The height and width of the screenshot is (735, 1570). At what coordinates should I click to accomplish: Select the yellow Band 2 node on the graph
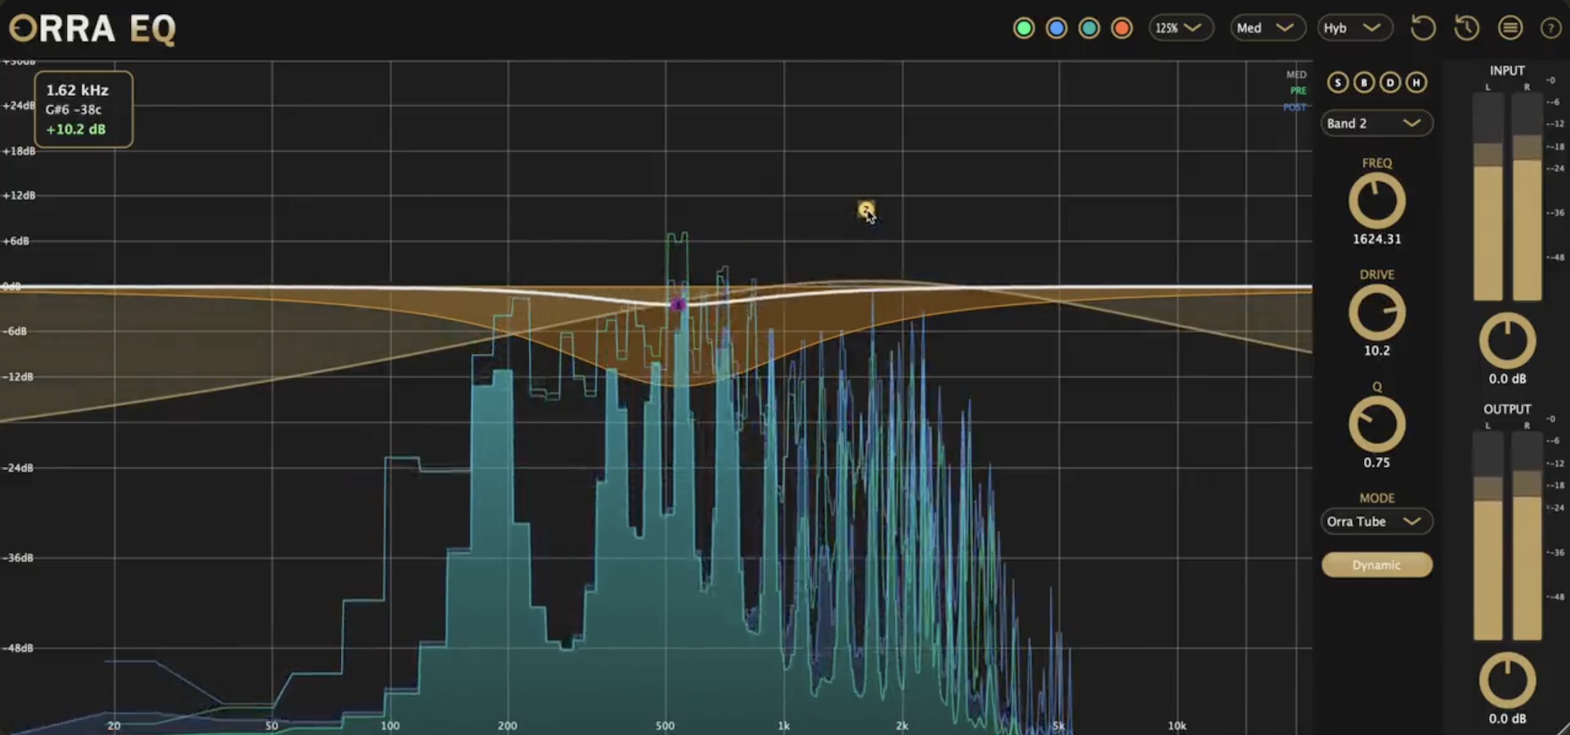point(866,210)
